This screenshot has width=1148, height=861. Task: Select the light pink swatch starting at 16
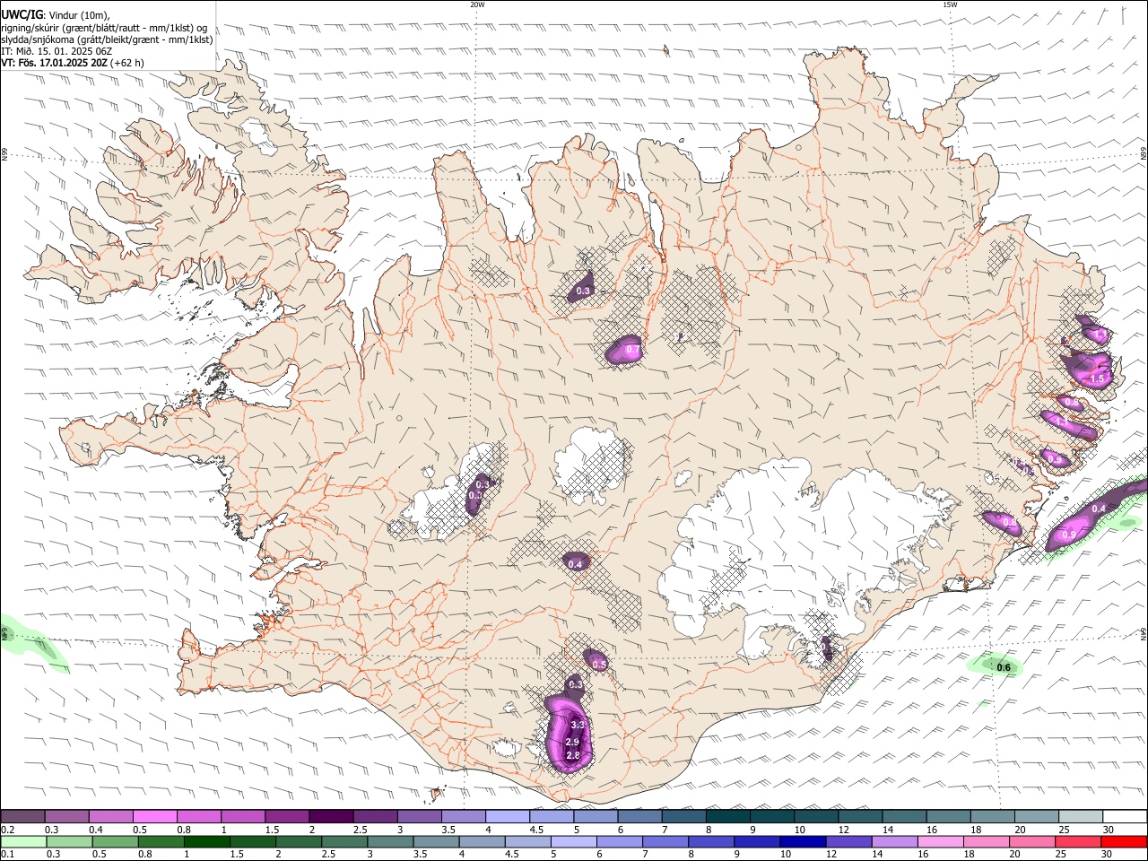[939, 841]
